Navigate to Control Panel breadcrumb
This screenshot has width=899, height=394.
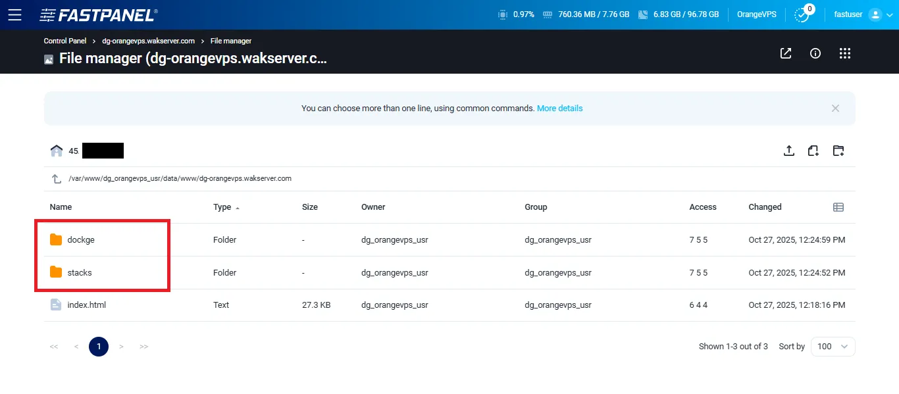point(64,41)
